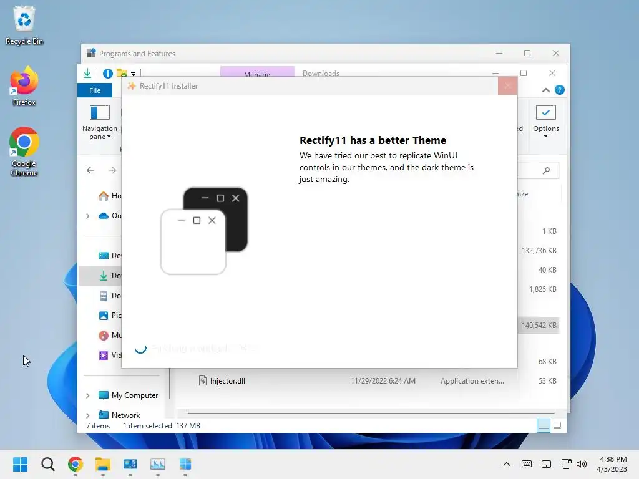
Task: Click the 140,542 KB size cell
Action: tap(539, 326)
